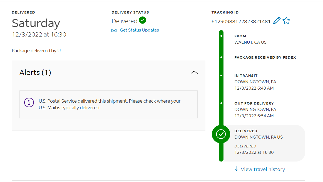Star this shipment as a favorite

(x=286, y=21)
